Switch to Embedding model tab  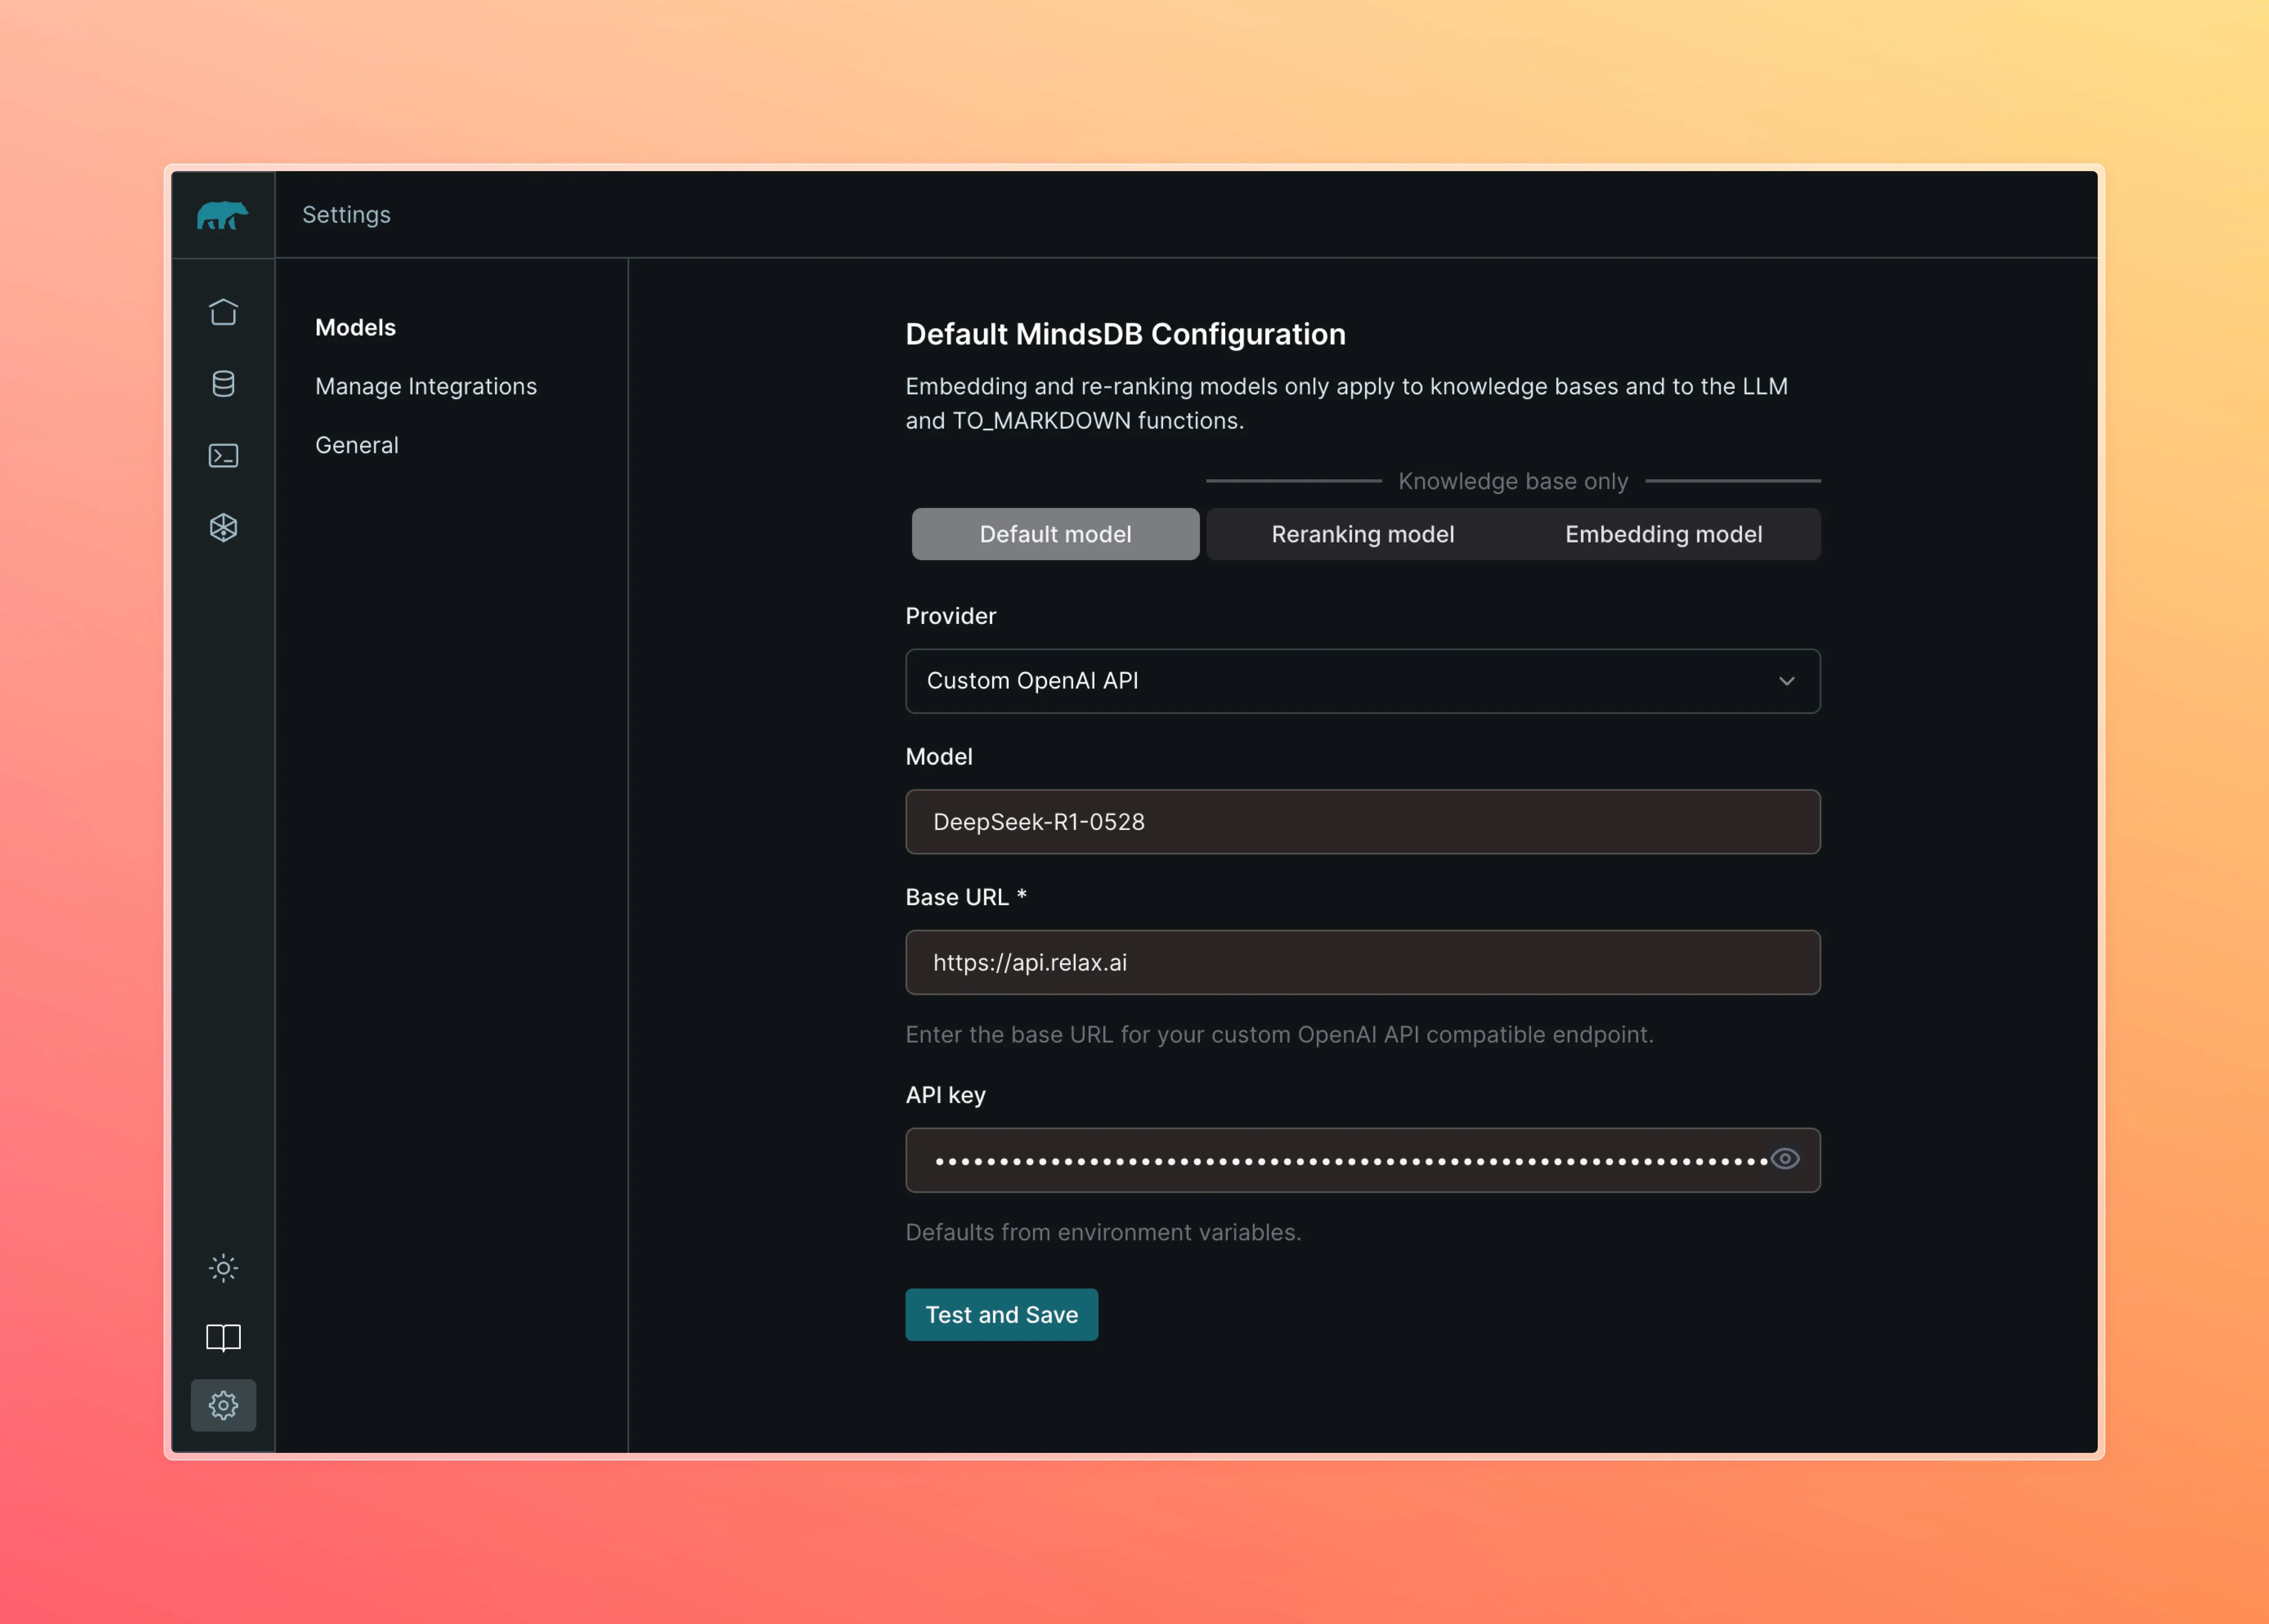[x=1663, y=534]
